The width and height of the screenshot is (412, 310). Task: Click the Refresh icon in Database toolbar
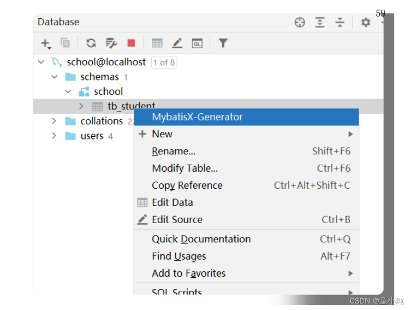pyautogui.click(x=91, y=43)
